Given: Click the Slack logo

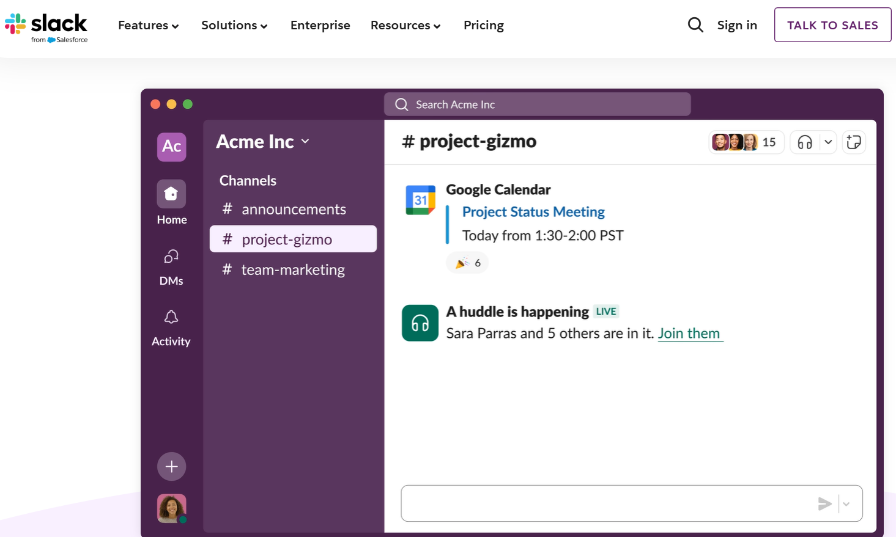Looking at the screenshot, I should coord(46,28).
